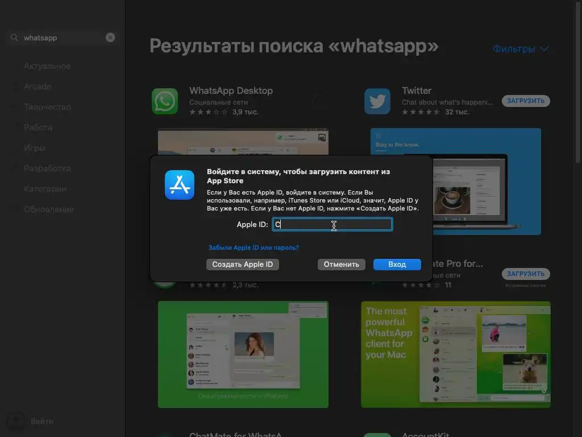Open the 'Twitter' app title
The width and height of the screenshot is (582, 437).
pyautogui.click(x=417, y=90)
